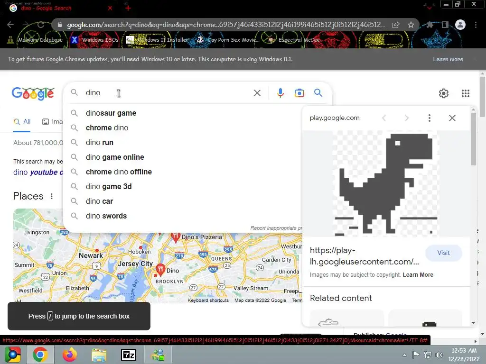Screen dimensions: 486x364
Task: Open Chrome from the taskbar
Action: (40, 355)
